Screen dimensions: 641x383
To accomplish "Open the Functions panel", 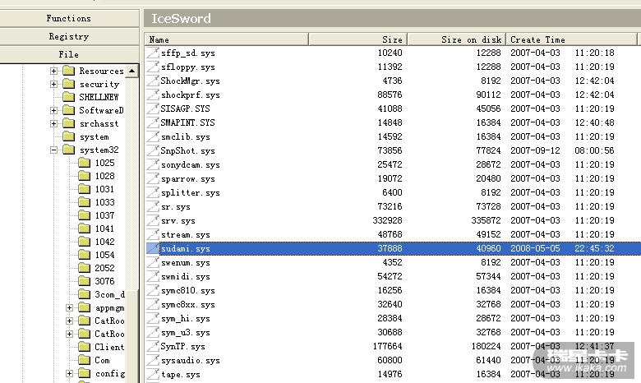I will pyautogui.click(x=69, y=18).
